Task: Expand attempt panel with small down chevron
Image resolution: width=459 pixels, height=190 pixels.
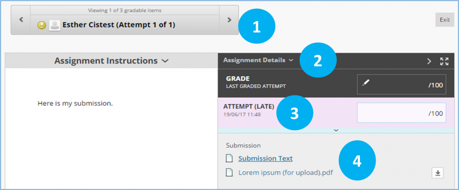Action: 336,130
